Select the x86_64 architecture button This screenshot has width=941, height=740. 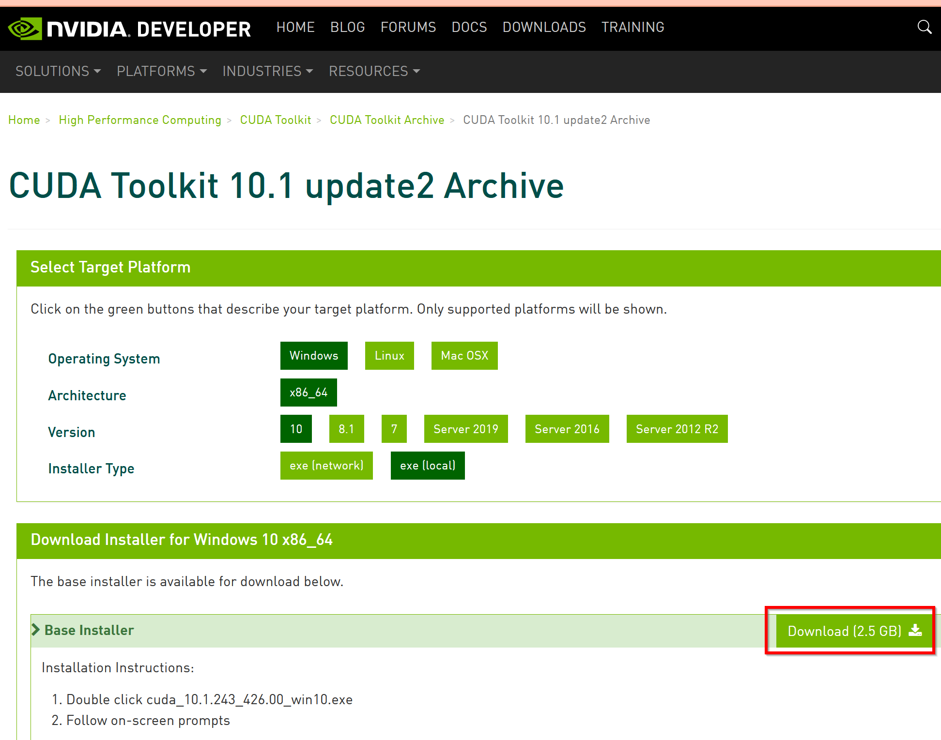pyautogui.click(x=309, y=393)
